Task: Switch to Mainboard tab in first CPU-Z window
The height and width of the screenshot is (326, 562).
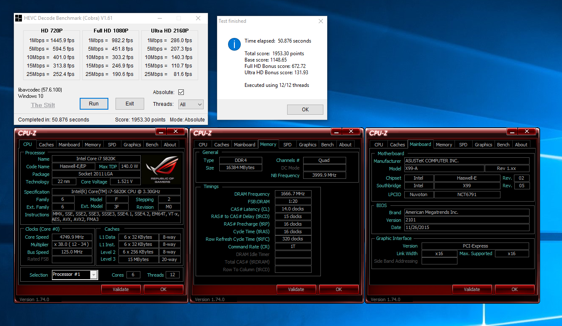Action: 69,145
